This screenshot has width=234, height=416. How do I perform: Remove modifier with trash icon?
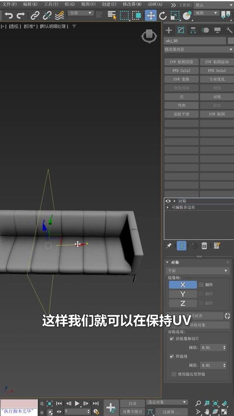(x=205, y=246)
